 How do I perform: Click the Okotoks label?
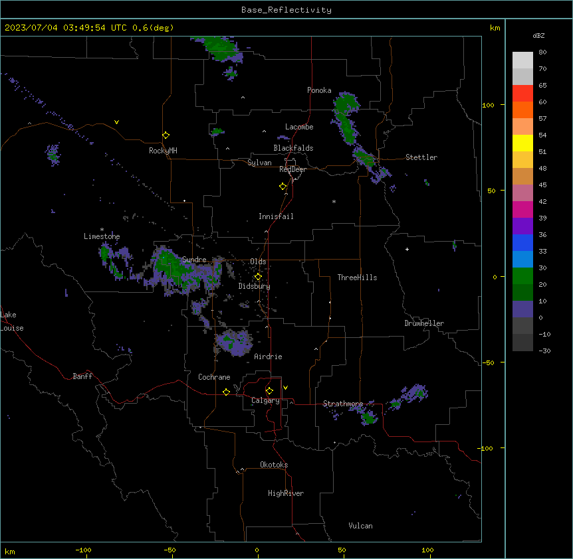pyautogui.click(x=274, y=465)
